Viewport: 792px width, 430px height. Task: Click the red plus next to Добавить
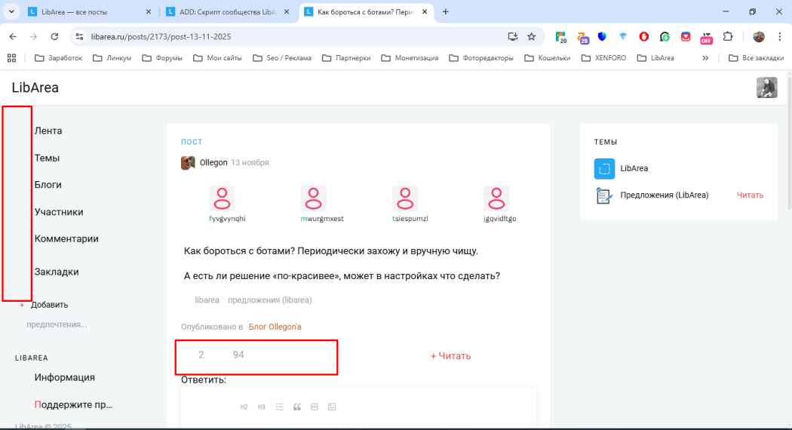pyautogui.click(x=22, y=306)
